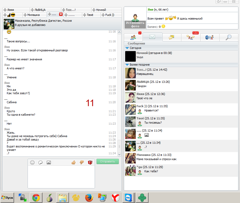
Task: Open contact's avatar in chat header
Action: [x=9, y=24]
